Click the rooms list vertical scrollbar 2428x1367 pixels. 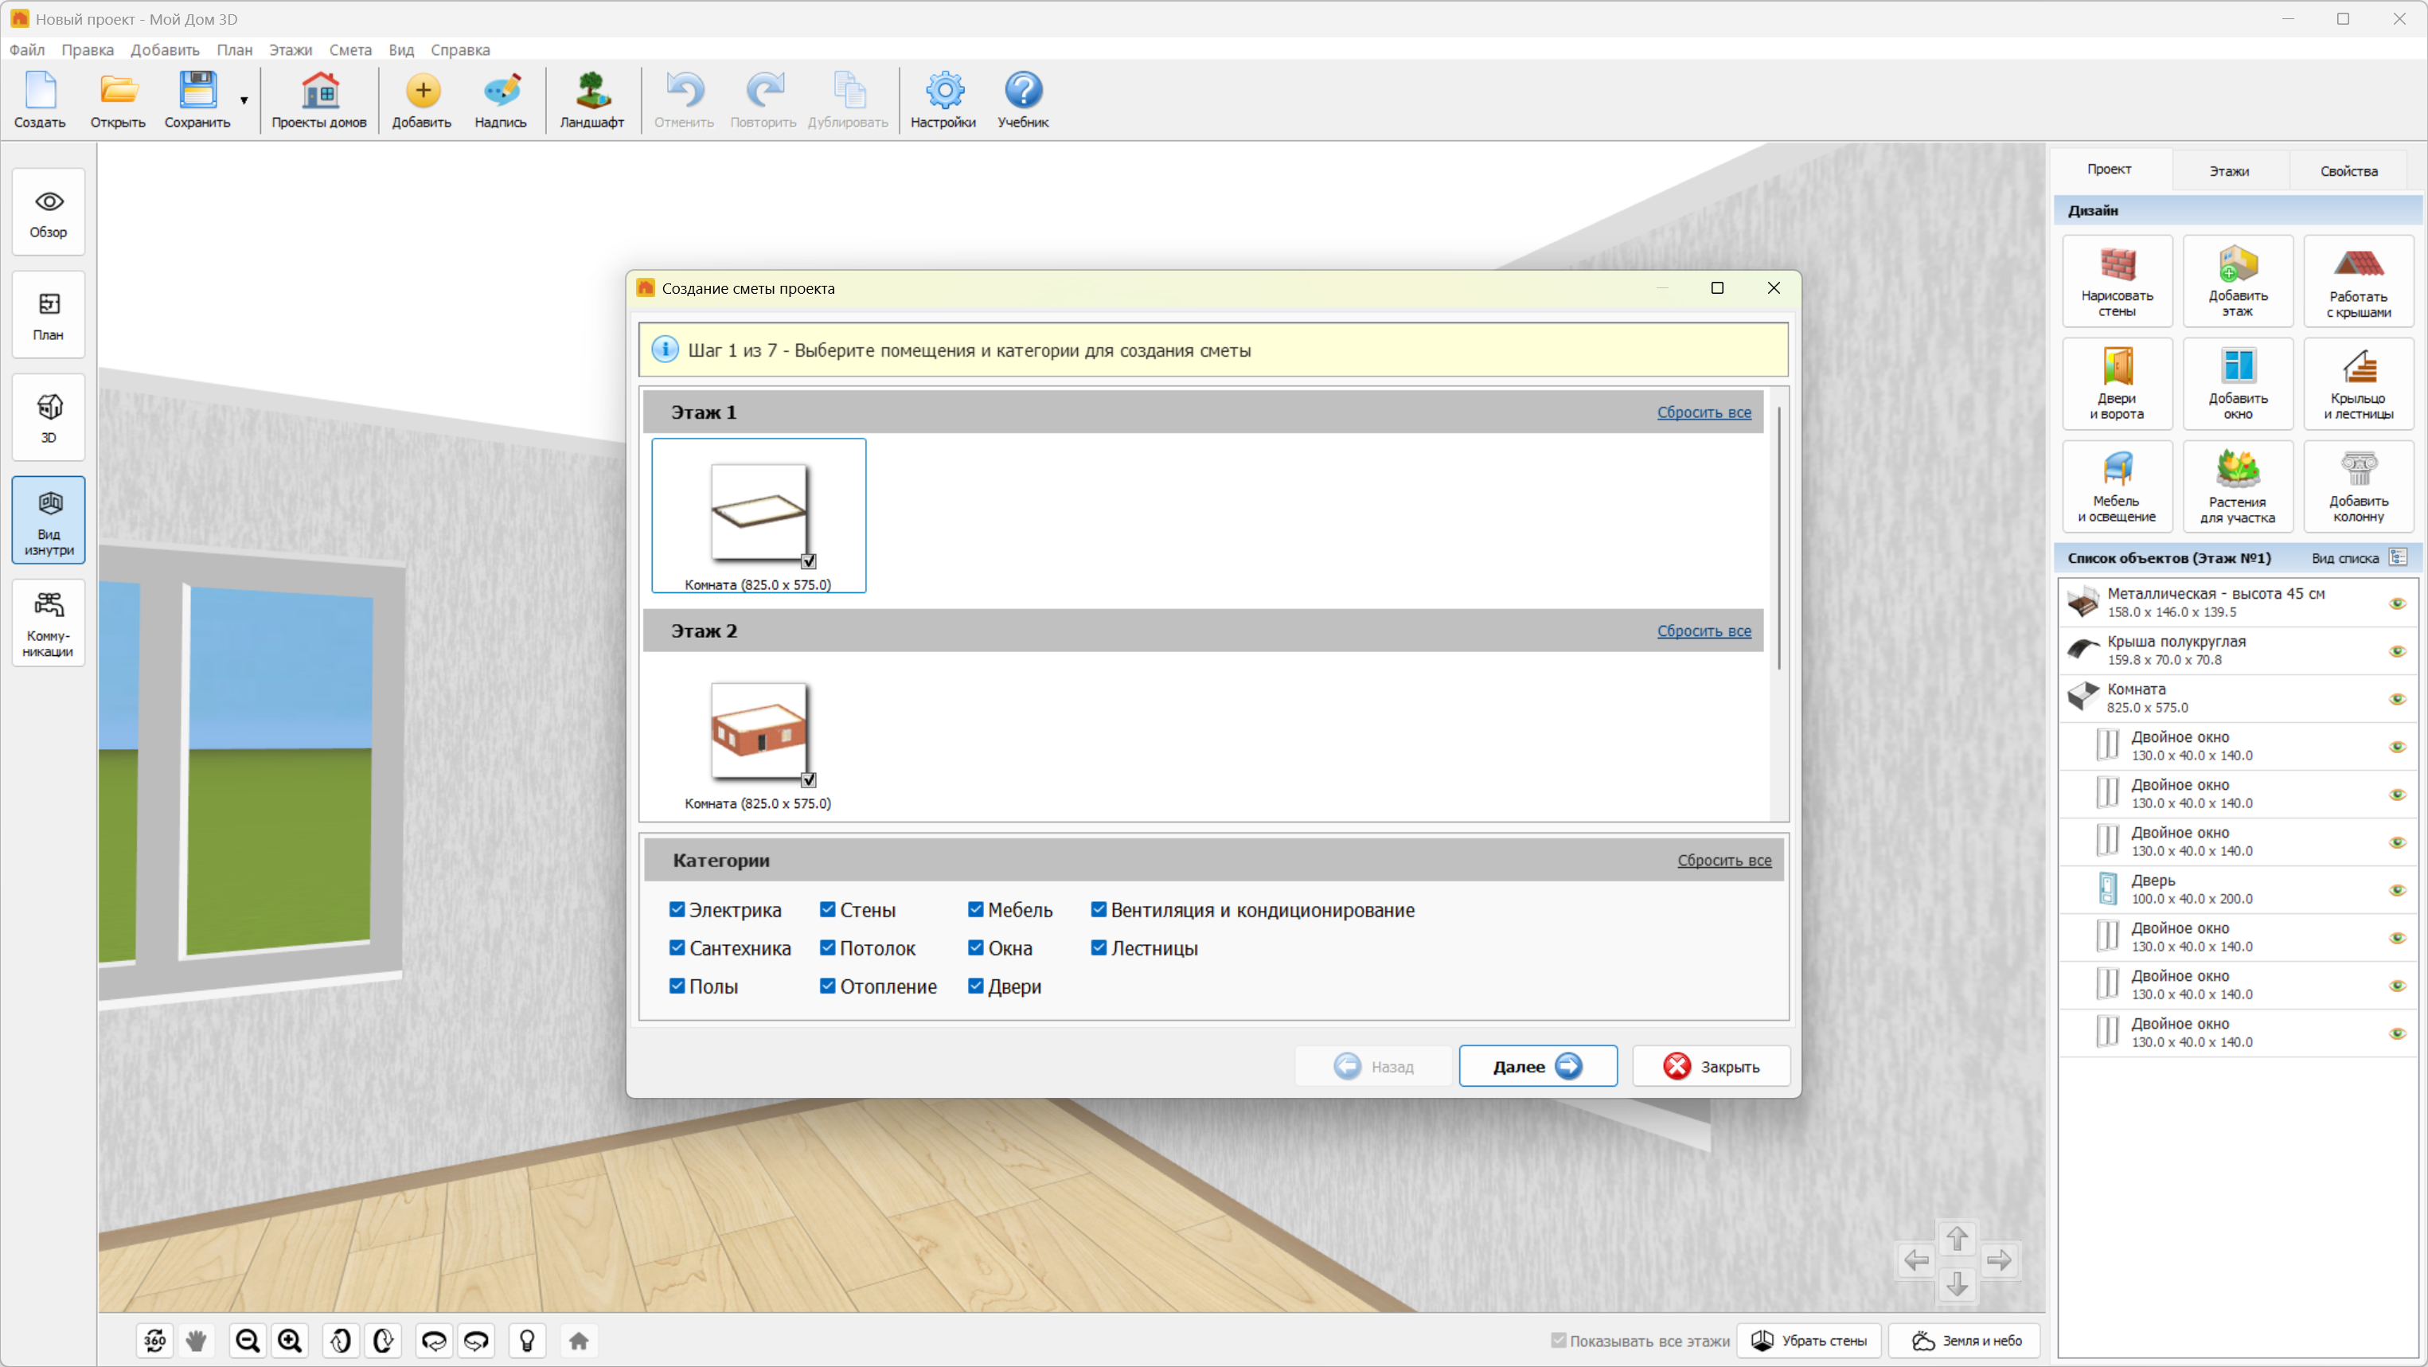coord(1778,537)
